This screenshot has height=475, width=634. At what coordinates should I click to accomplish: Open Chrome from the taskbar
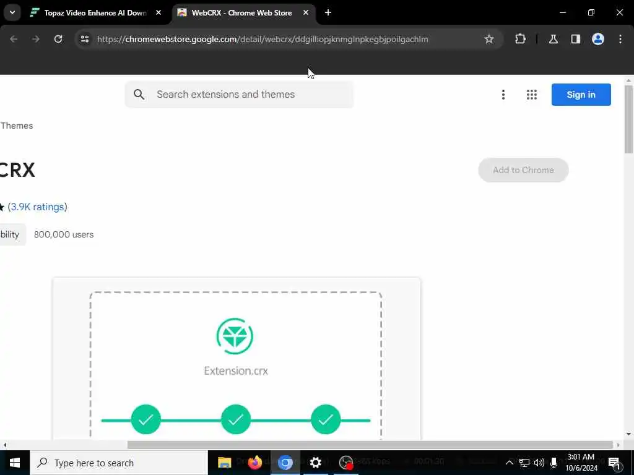click(x=285, y=463)
